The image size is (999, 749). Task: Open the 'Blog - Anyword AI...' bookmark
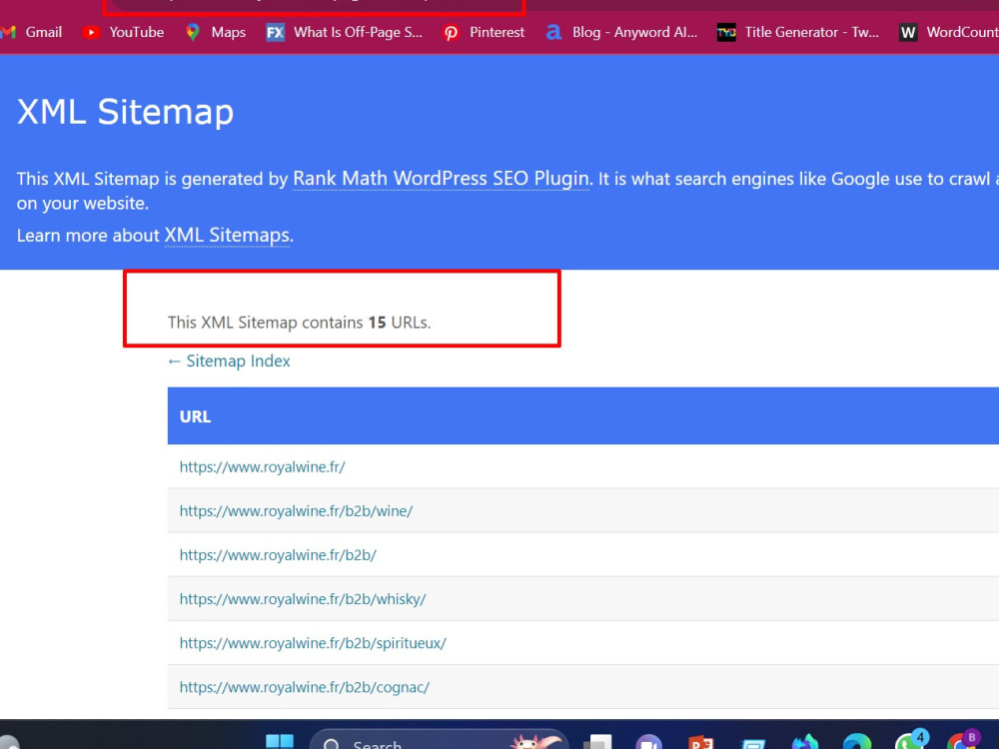click(x=621, y=32)
